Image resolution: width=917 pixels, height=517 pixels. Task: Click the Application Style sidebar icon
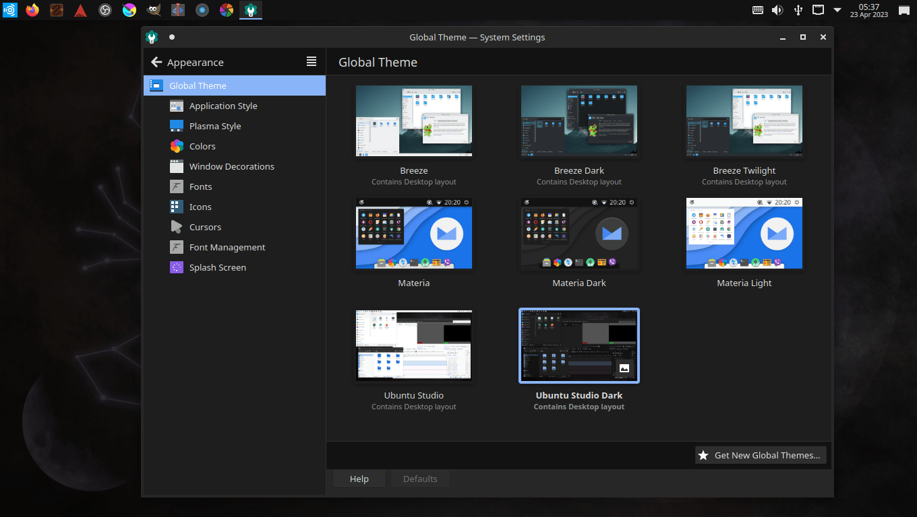pos(177,106)
